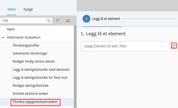This screenshot has width=178, height=108.
Task: Collapse all menu items with the up-arrow icon
Action: 58,21
